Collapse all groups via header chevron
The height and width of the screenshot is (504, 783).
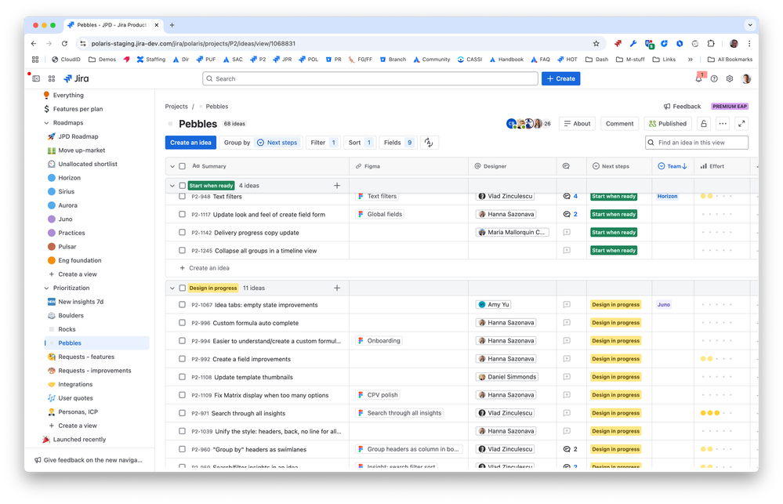(172, 166)
